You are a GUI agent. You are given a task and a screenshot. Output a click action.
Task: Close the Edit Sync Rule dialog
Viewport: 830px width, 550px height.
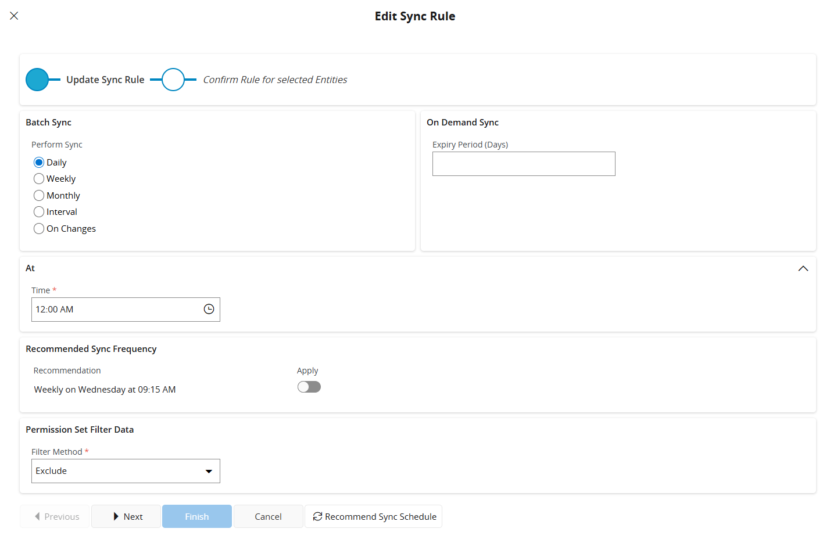14,16
